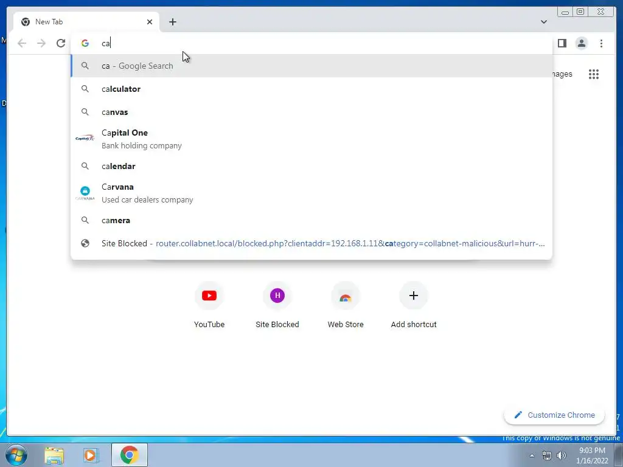Close the New Tab tab
Screen dimensions: 623x467
[x=150, y=22]
